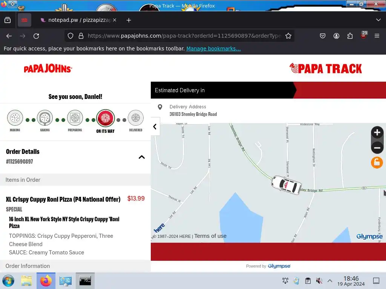
Task: Open the computer management taskbar icon
Action: (66, 281)
